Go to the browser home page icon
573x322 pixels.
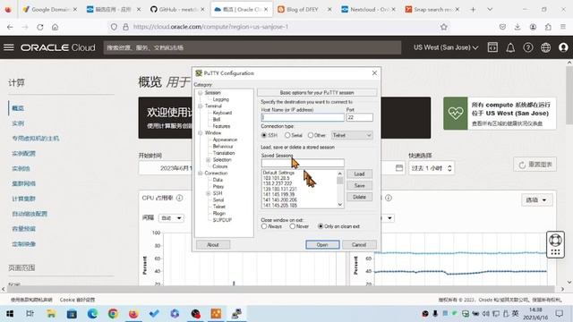(x=55, y=27)
